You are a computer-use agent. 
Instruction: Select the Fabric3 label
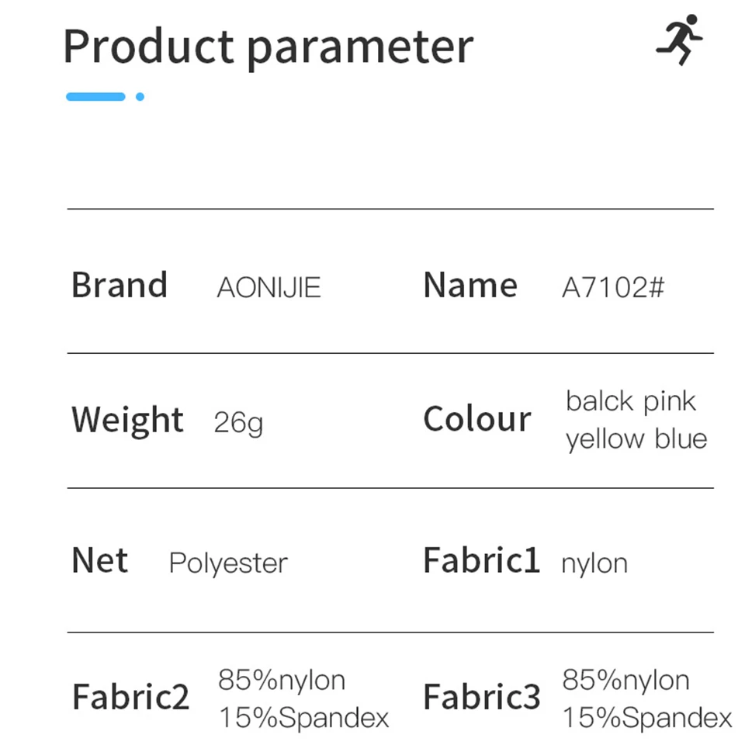[x=481, y=697]
